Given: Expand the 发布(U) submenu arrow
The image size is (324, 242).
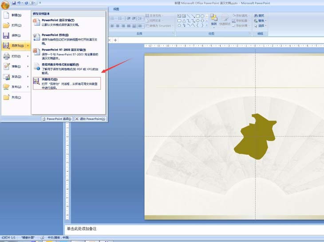Looking at the screenshot, I should pyautogui.click(x=28, y=86).
